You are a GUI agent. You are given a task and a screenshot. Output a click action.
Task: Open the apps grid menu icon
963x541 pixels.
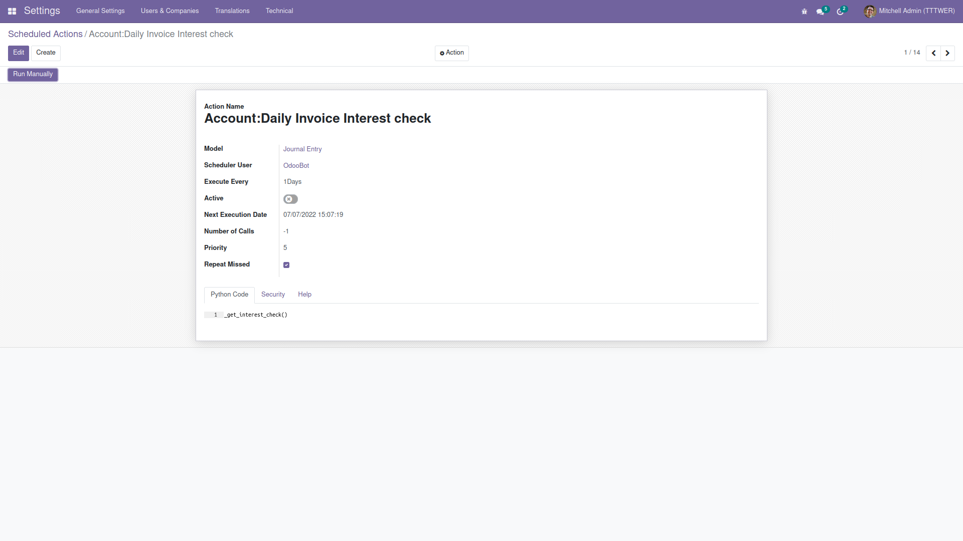(x=12, y=11)
